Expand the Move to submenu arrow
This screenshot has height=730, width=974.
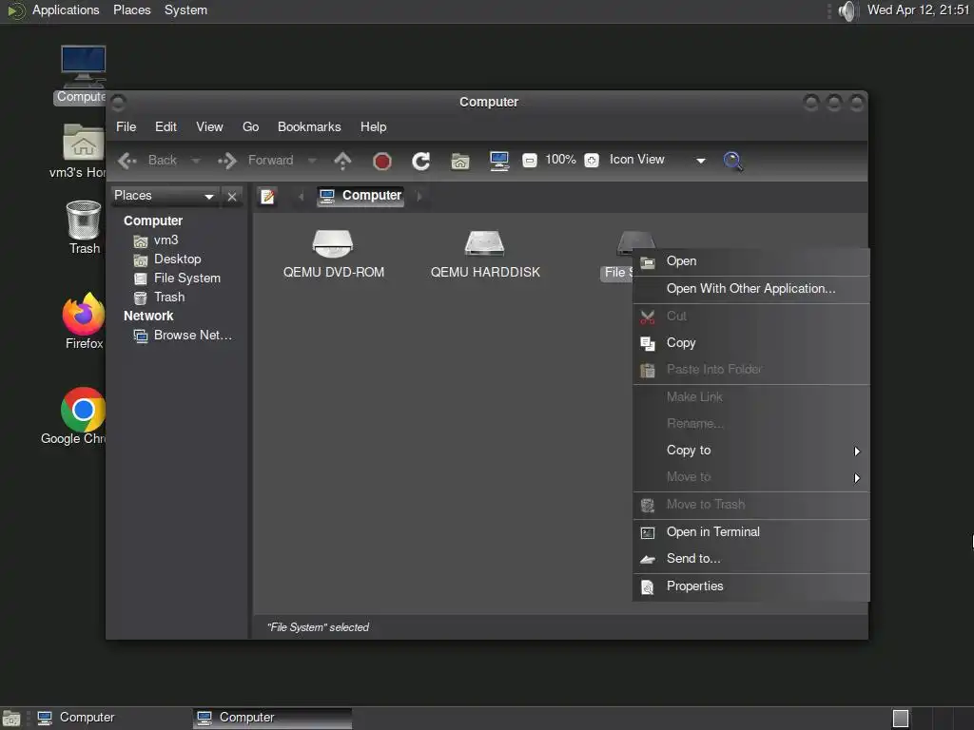(x=857, y=478)
